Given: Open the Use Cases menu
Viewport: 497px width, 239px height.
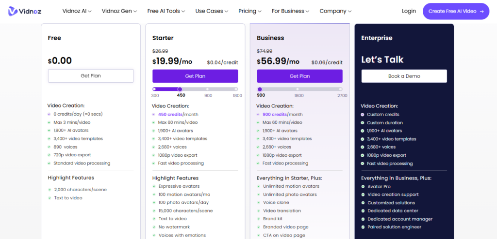Looking at the screenshot, I should click(x=212, y=11).
